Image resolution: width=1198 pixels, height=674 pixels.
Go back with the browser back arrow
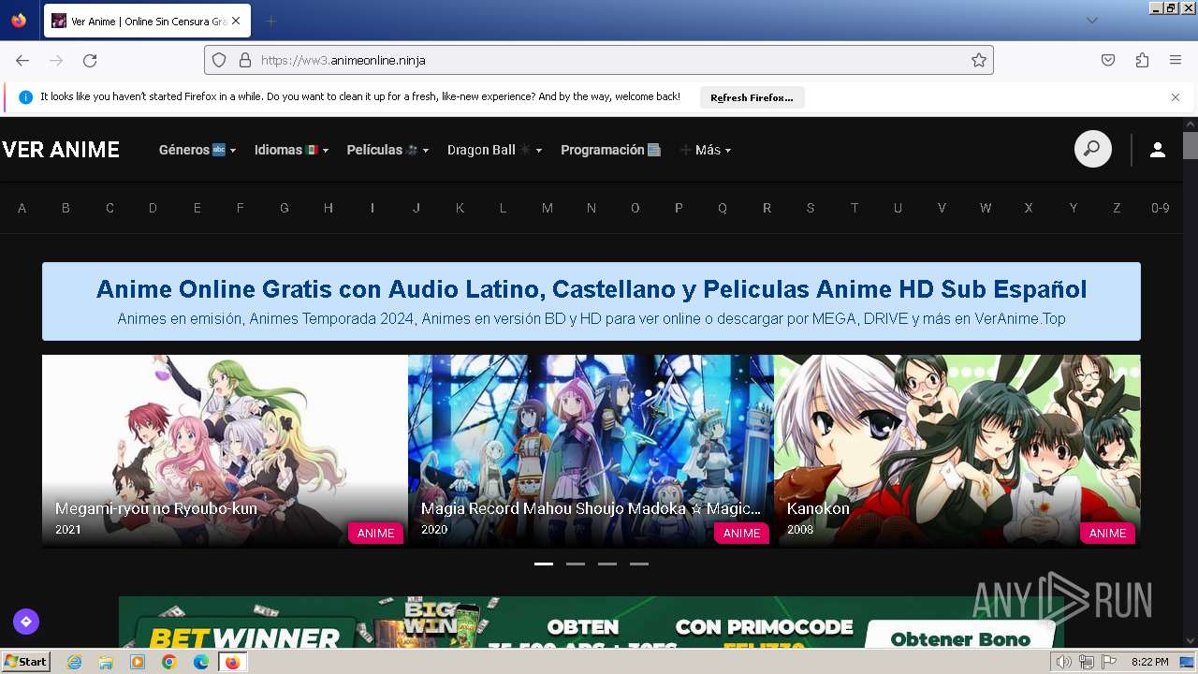[x=22, y=60]
